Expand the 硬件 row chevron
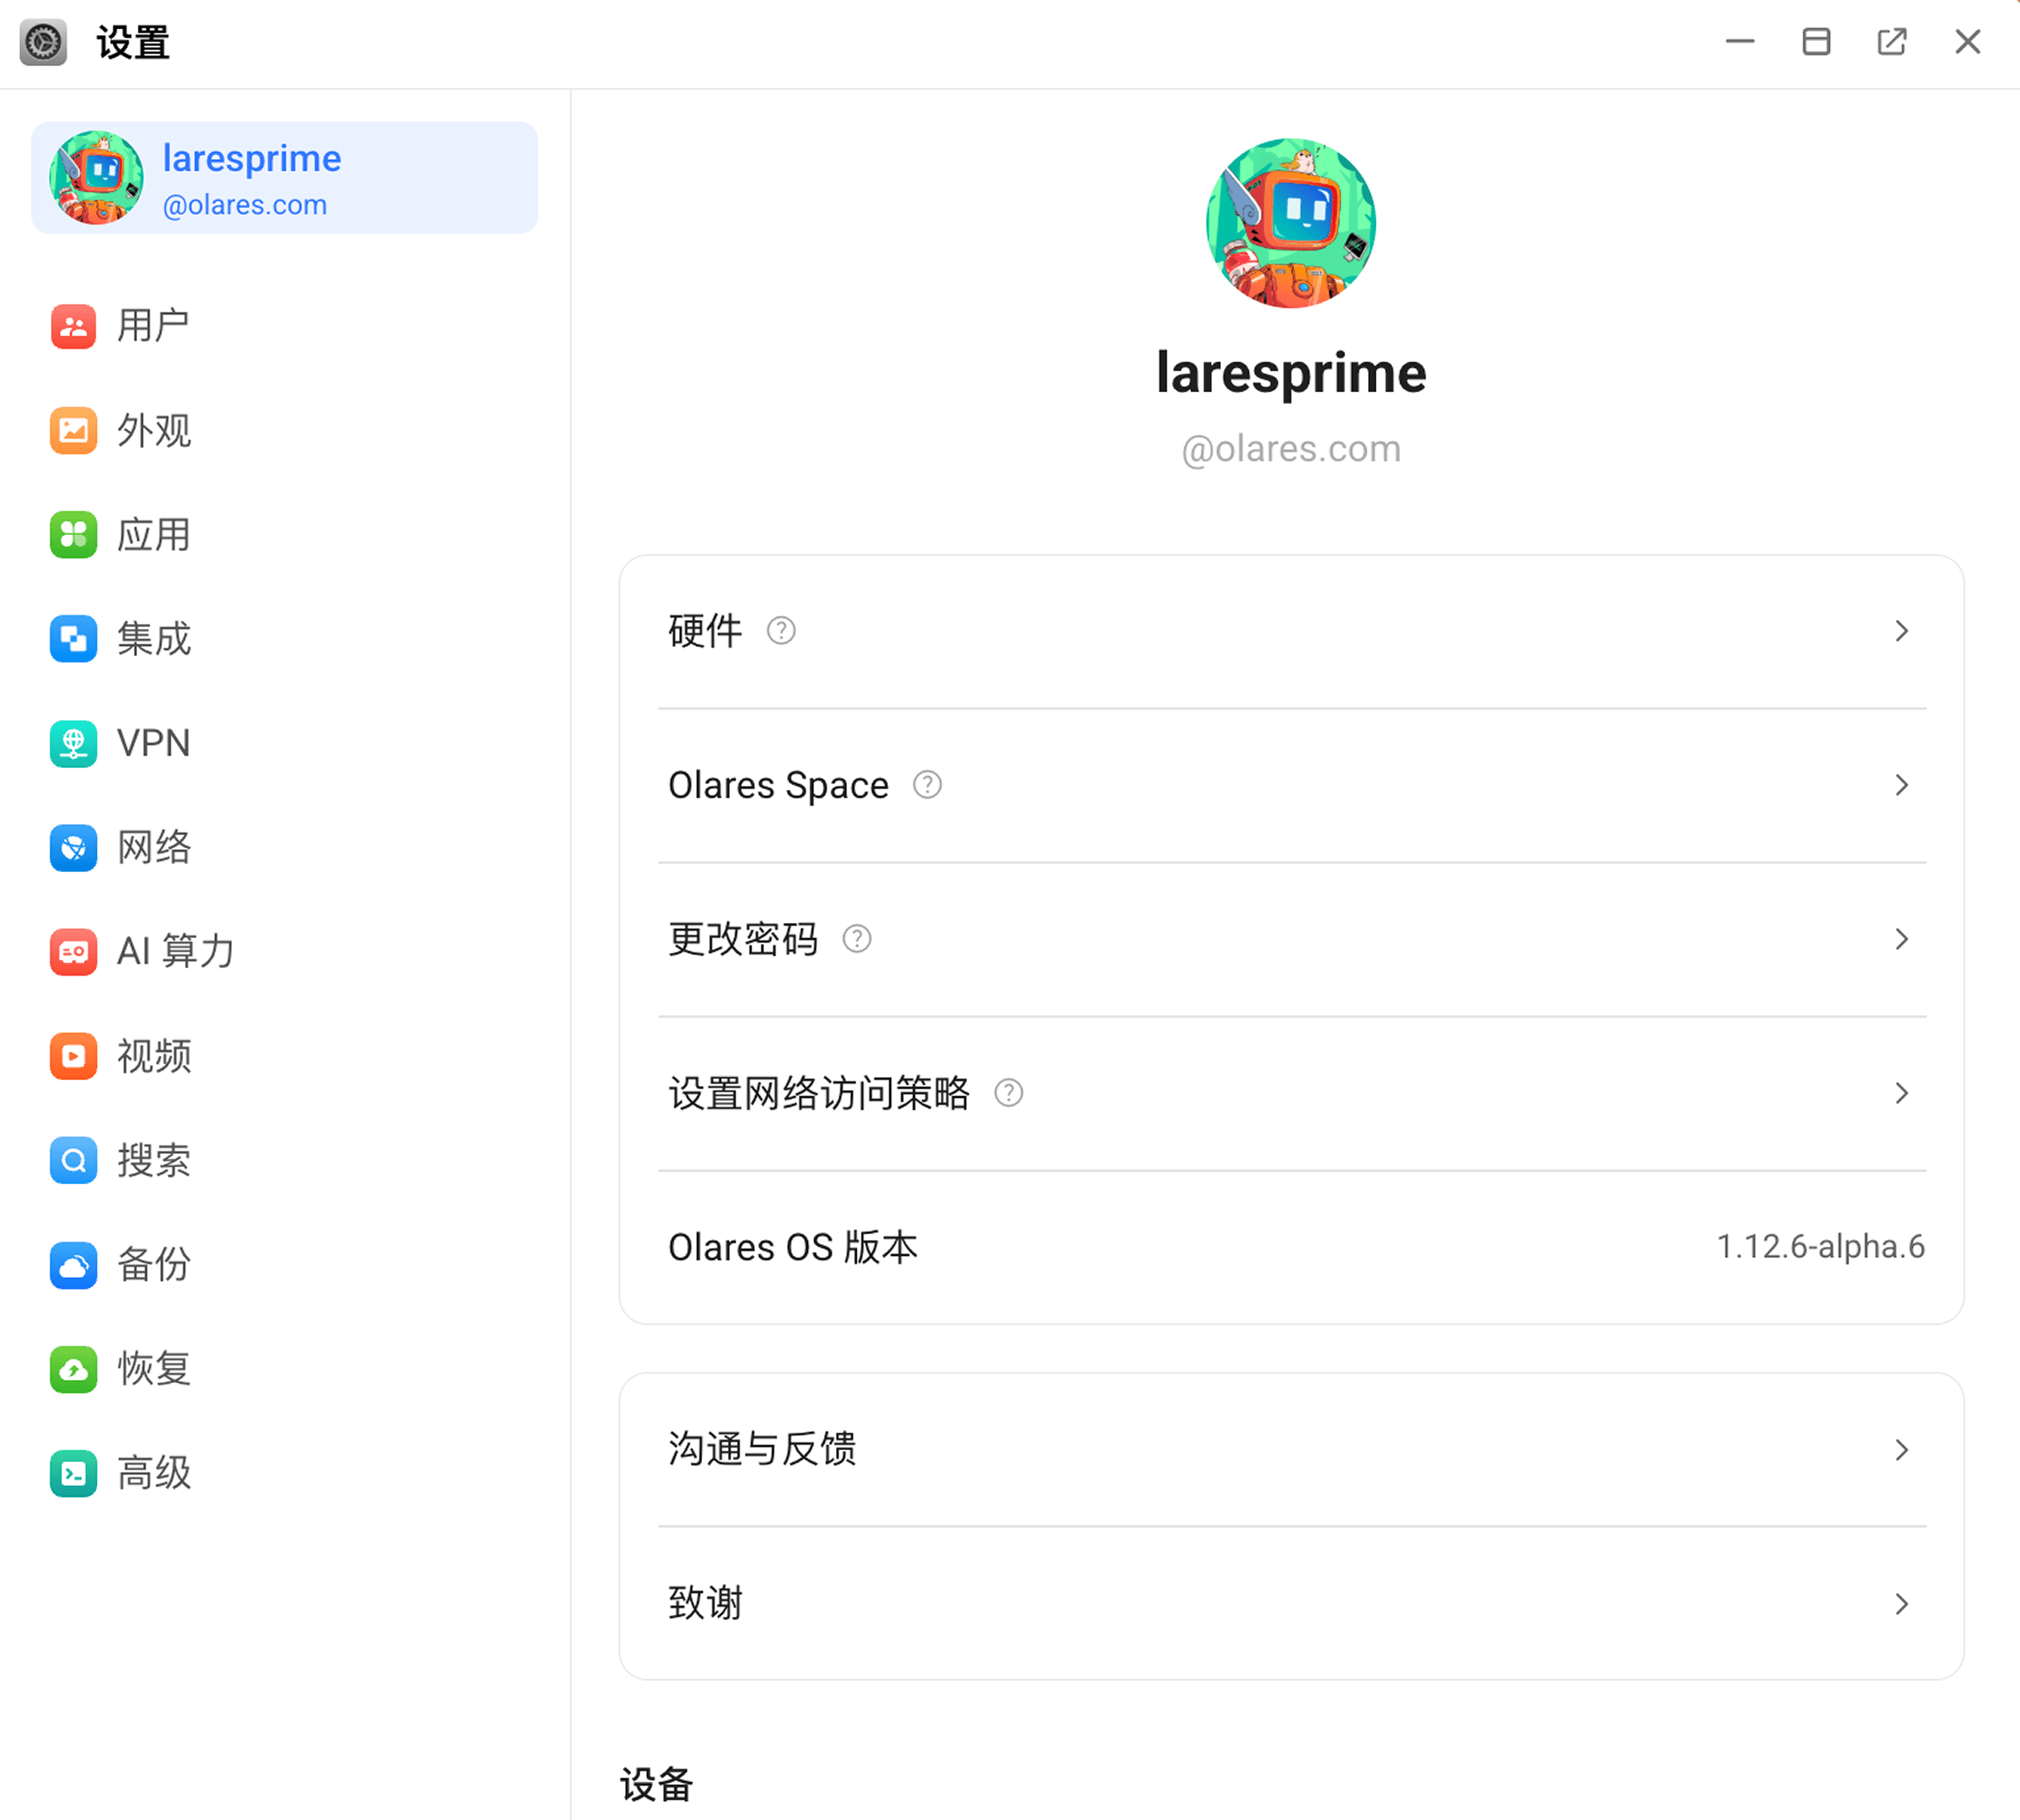 1902,631
